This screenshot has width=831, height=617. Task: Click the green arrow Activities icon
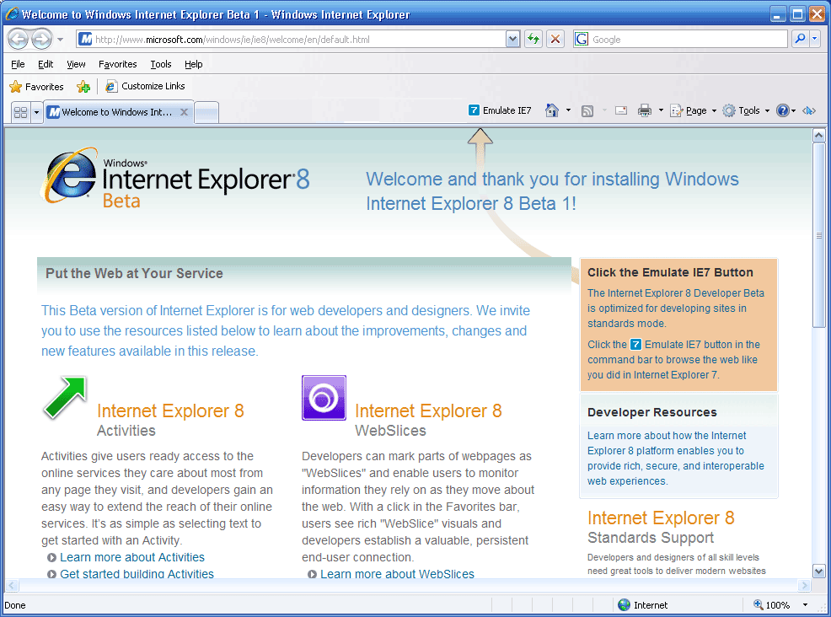point(65,398)
